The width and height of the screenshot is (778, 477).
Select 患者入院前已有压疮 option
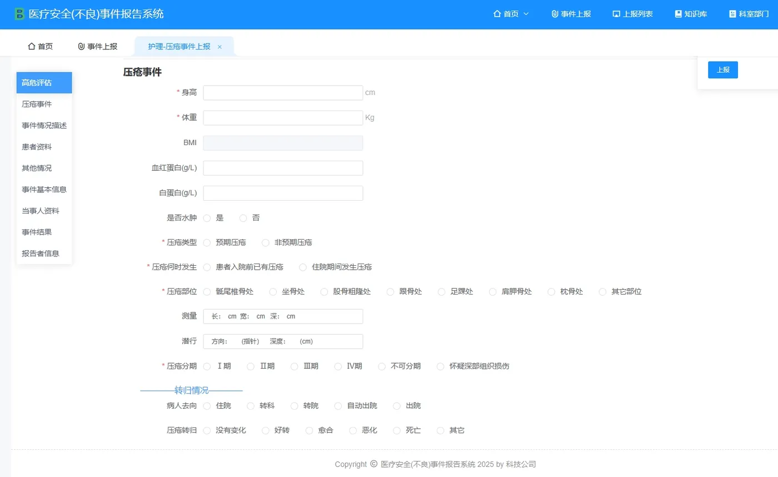207,267
